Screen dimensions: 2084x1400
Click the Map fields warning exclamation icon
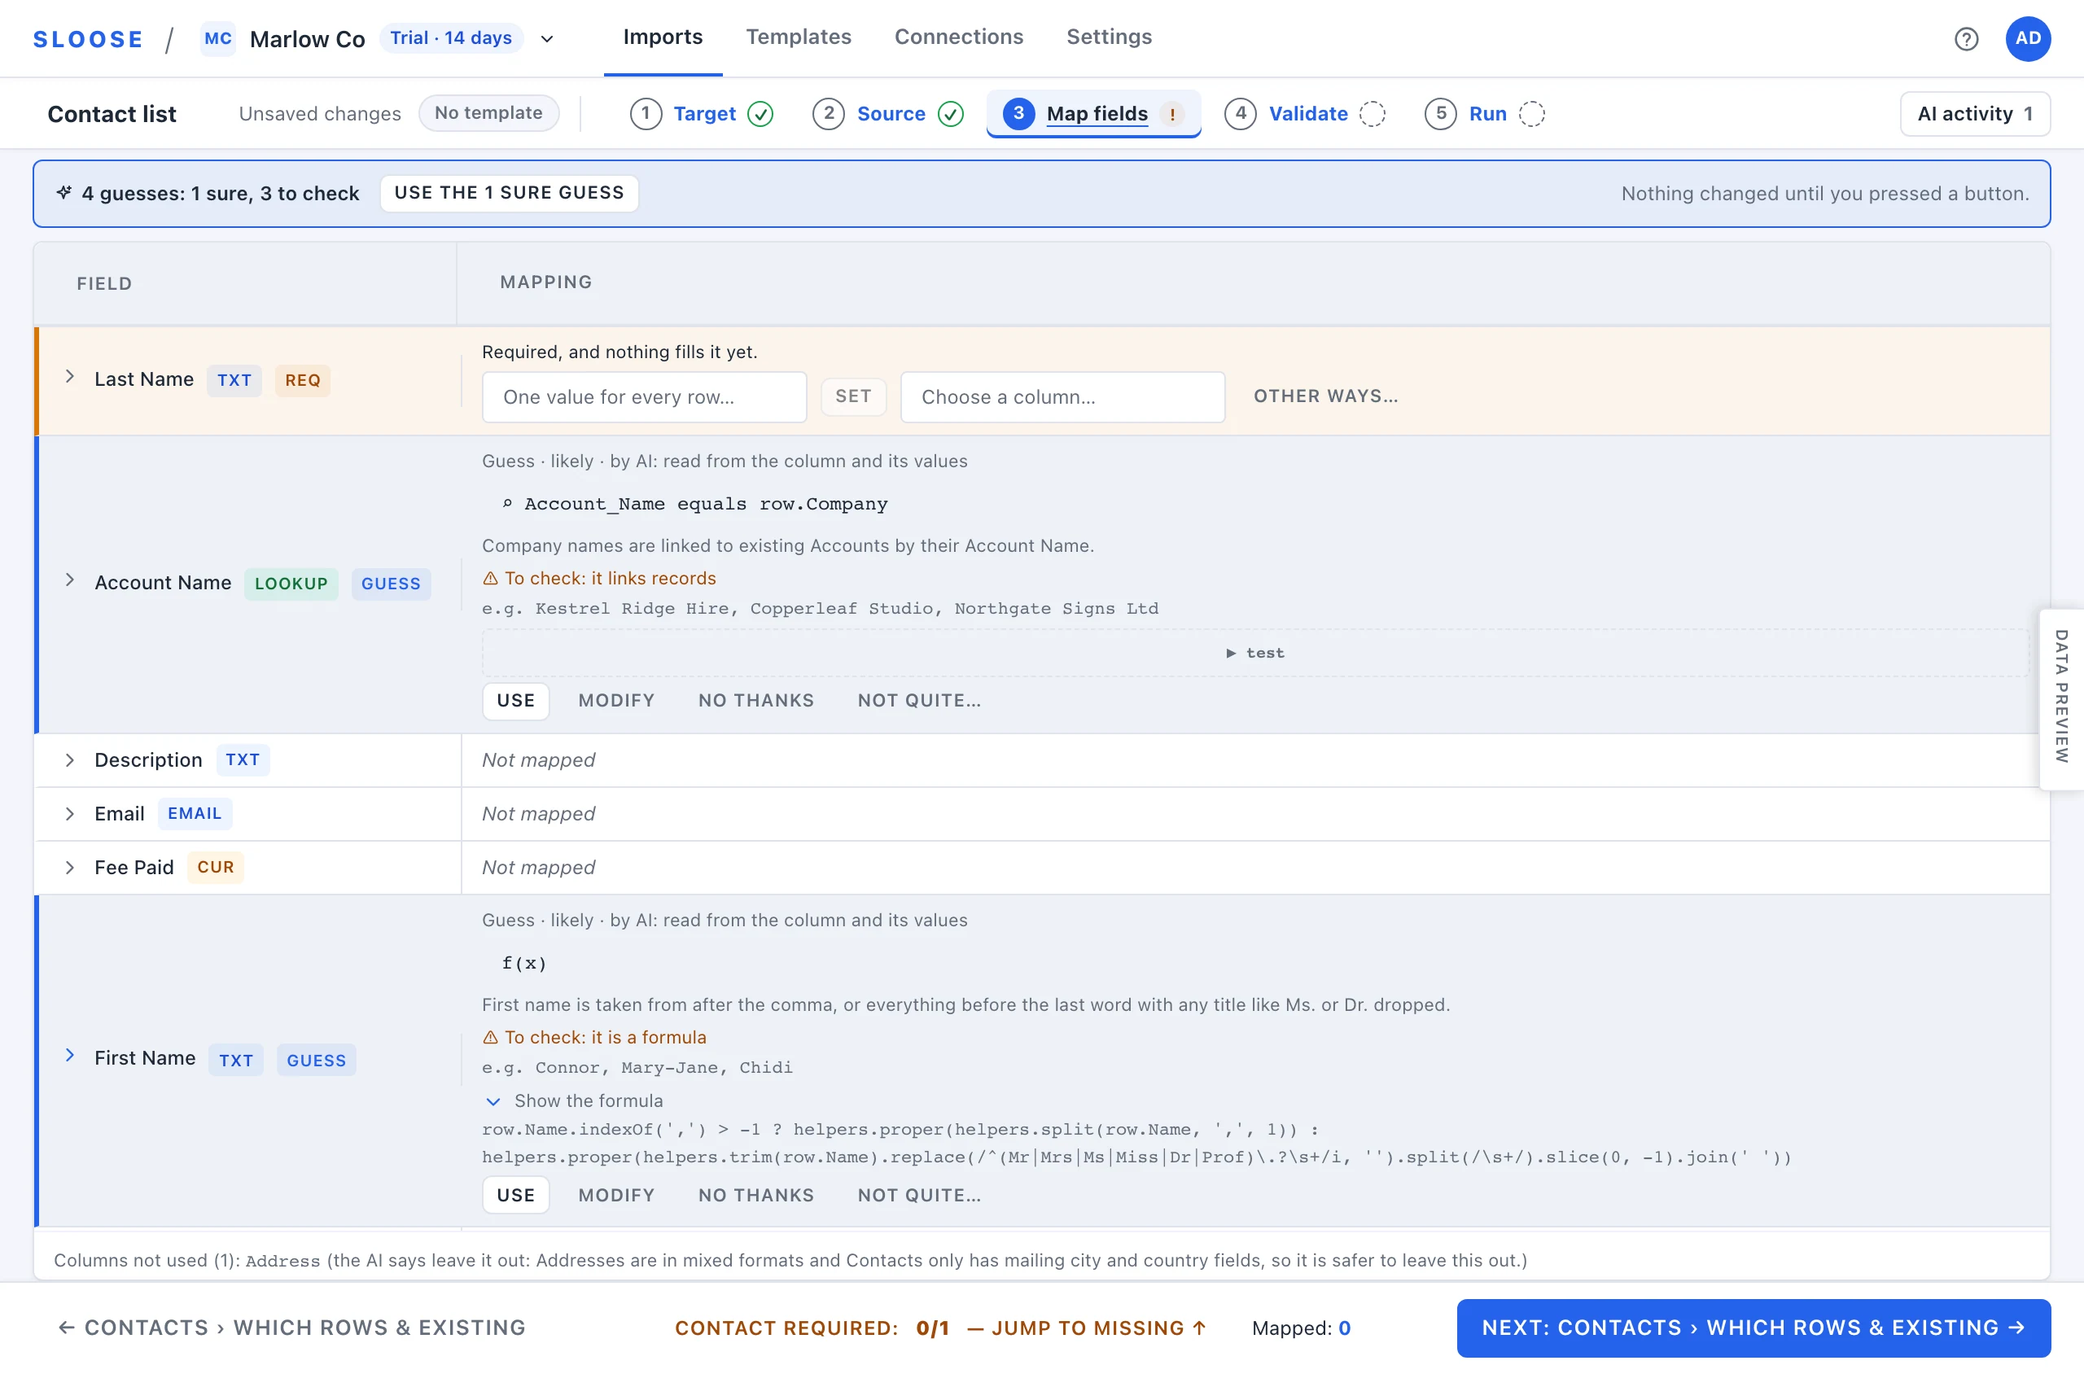pos(1171,114)
